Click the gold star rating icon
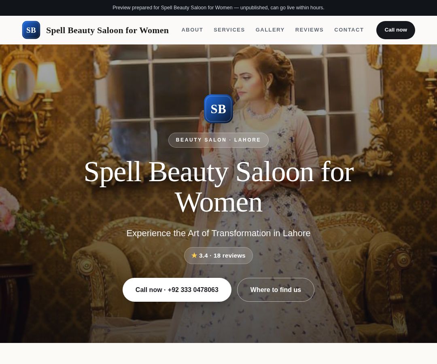Image resolution: width=437 pixels, height=364 pixels. (194, 255)
